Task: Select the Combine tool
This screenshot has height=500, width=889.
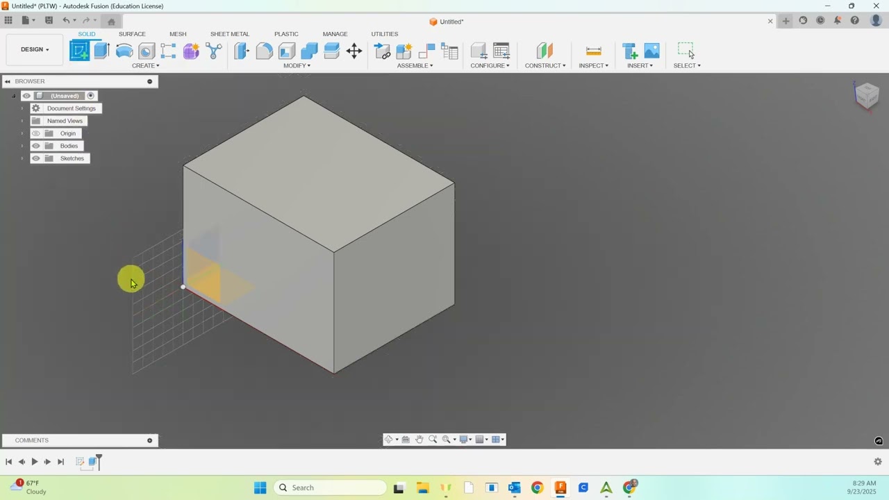Action: click(309, 51)
